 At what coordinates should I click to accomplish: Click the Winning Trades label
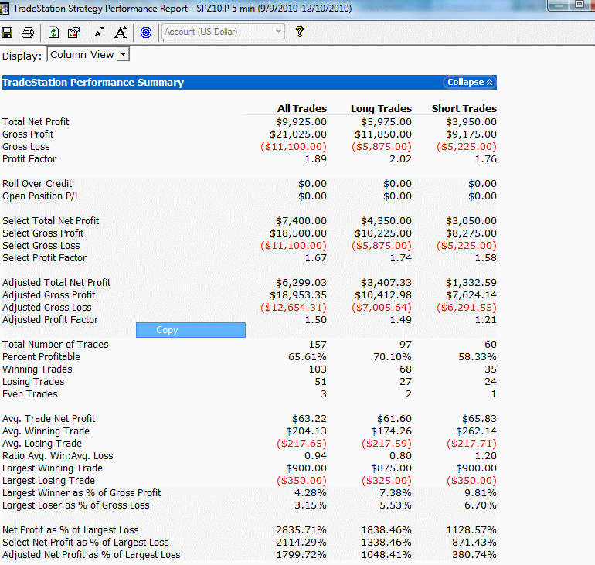(37, 369)
